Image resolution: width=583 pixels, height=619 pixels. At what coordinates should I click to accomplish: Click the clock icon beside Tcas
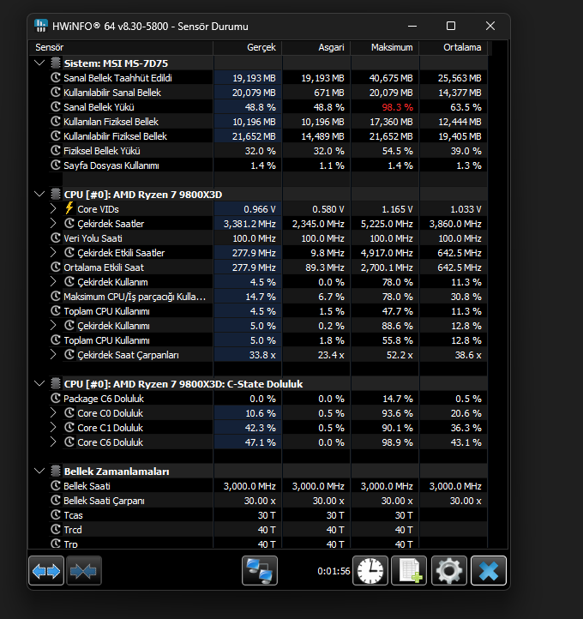coord(56,515)
